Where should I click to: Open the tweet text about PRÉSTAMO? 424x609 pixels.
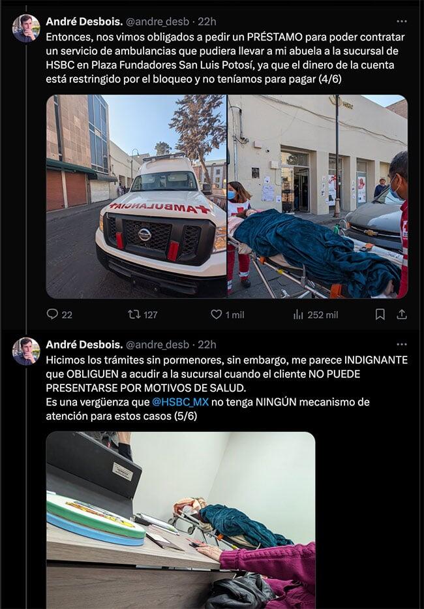[225, 58]
